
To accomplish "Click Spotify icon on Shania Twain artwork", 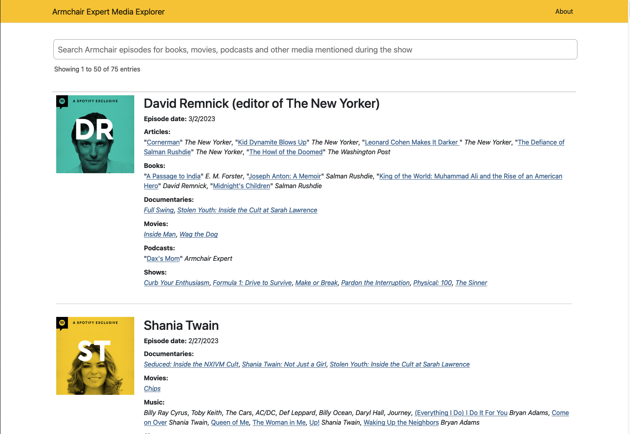I will (62, 323).
